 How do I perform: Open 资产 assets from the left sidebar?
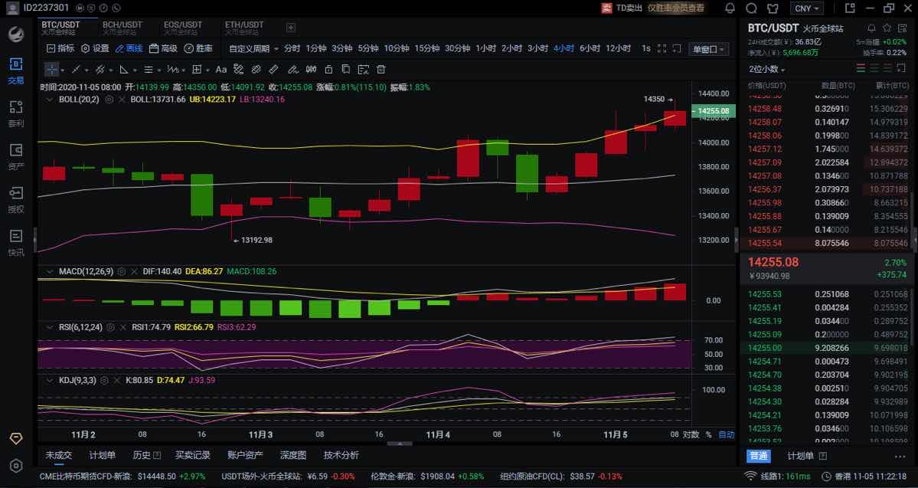pos(15,149)
